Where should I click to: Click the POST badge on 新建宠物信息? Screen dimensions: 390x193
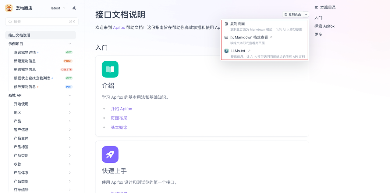pos(68,61)
